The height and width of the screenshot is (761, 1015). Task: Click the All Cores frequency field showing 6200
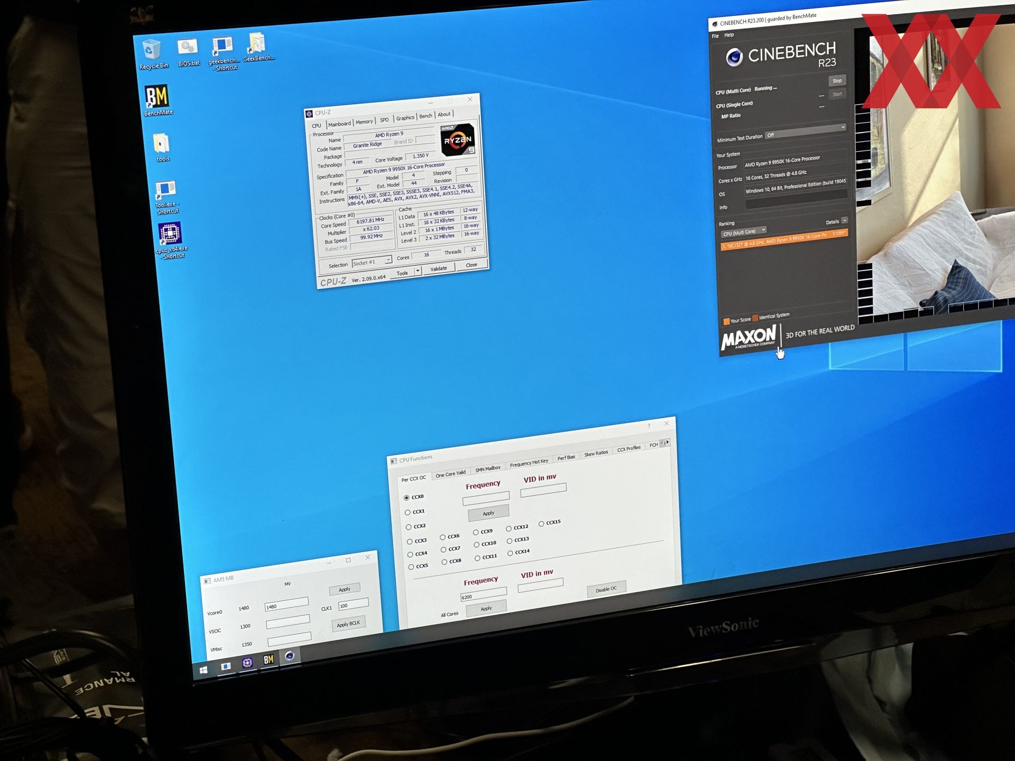pyautogui.click(x=484, y=595)
